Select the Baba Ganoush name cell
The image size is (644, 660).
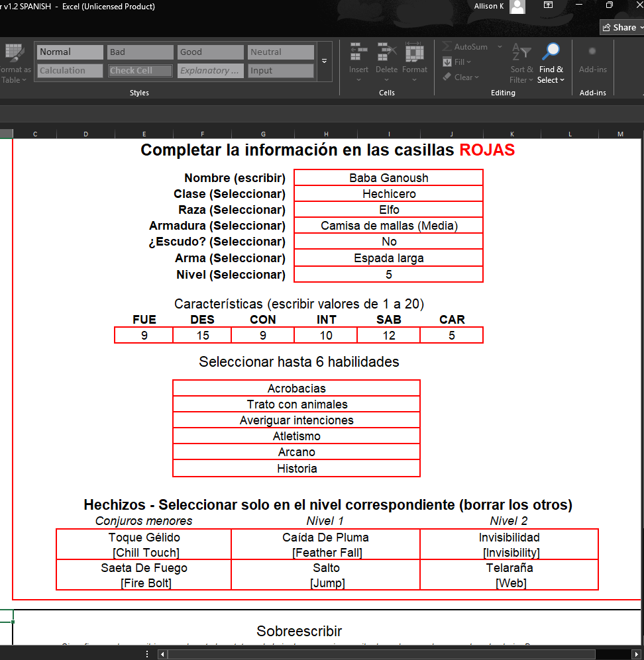(x=389, y=177)
